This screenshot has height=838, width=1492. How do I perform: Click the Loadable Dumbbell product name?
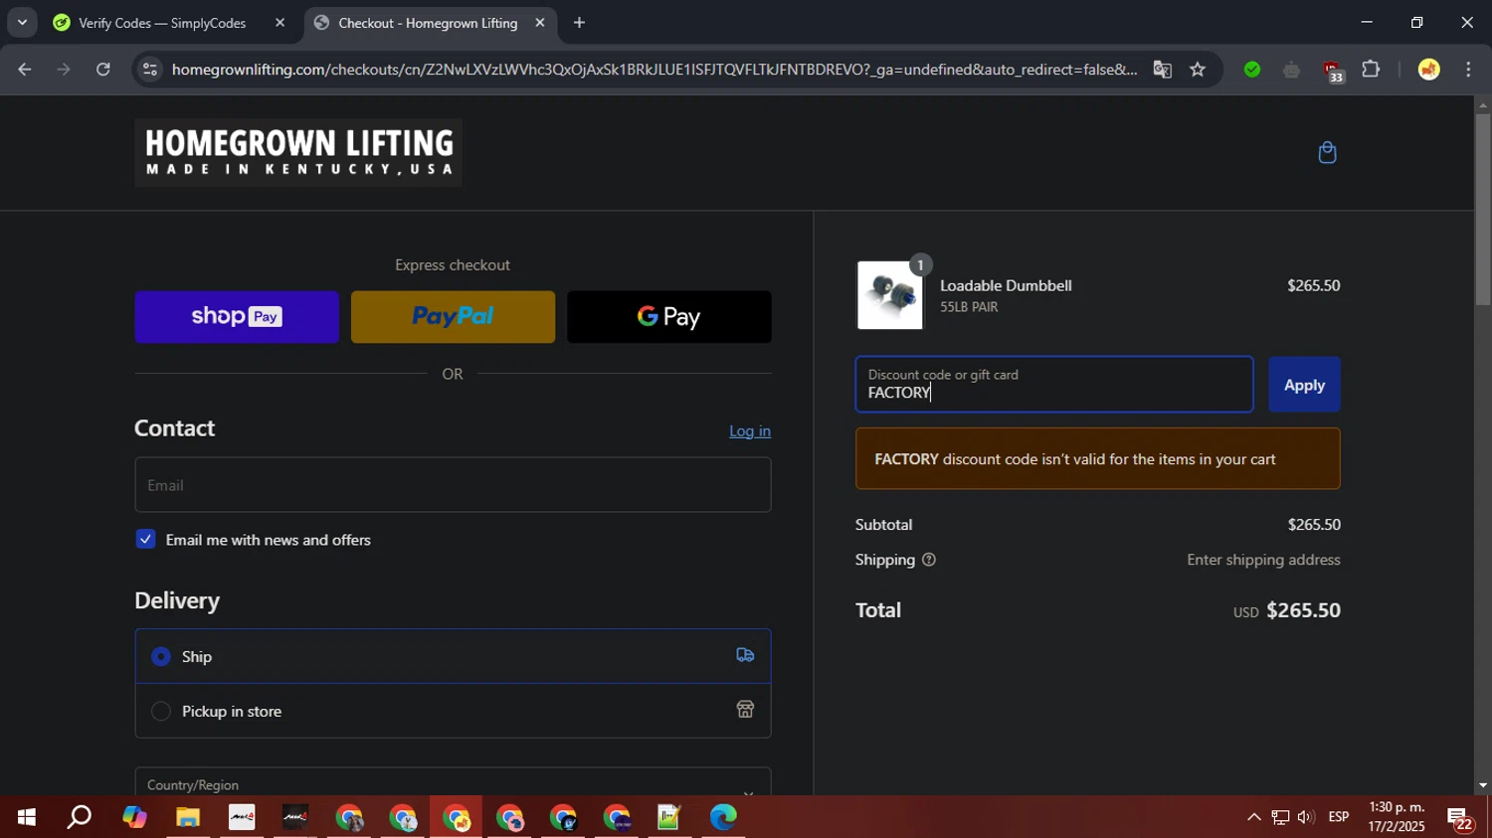coord(1006,285)
